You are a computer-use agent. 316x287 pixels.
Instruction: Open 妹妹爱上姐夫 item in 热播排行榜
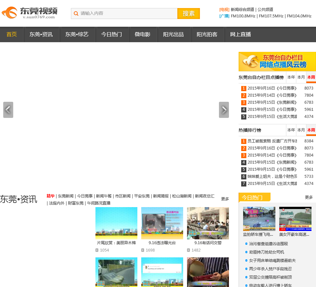272,177
